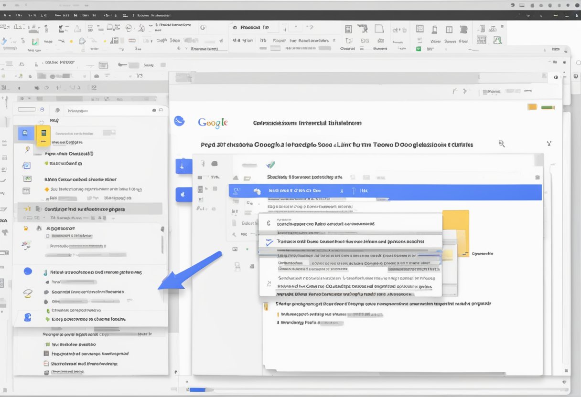Viewport: 581px width, 397px height.
Task: Click the upper blue tab button left of dialog
Action: 183,166
